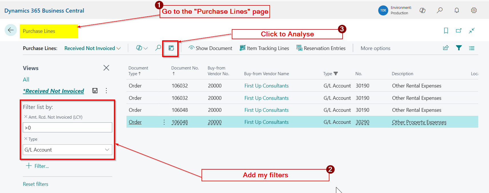Open the Type filter G/L Account dropdown
This screenshot has height=193, width=489.
[x=107, y=150]
